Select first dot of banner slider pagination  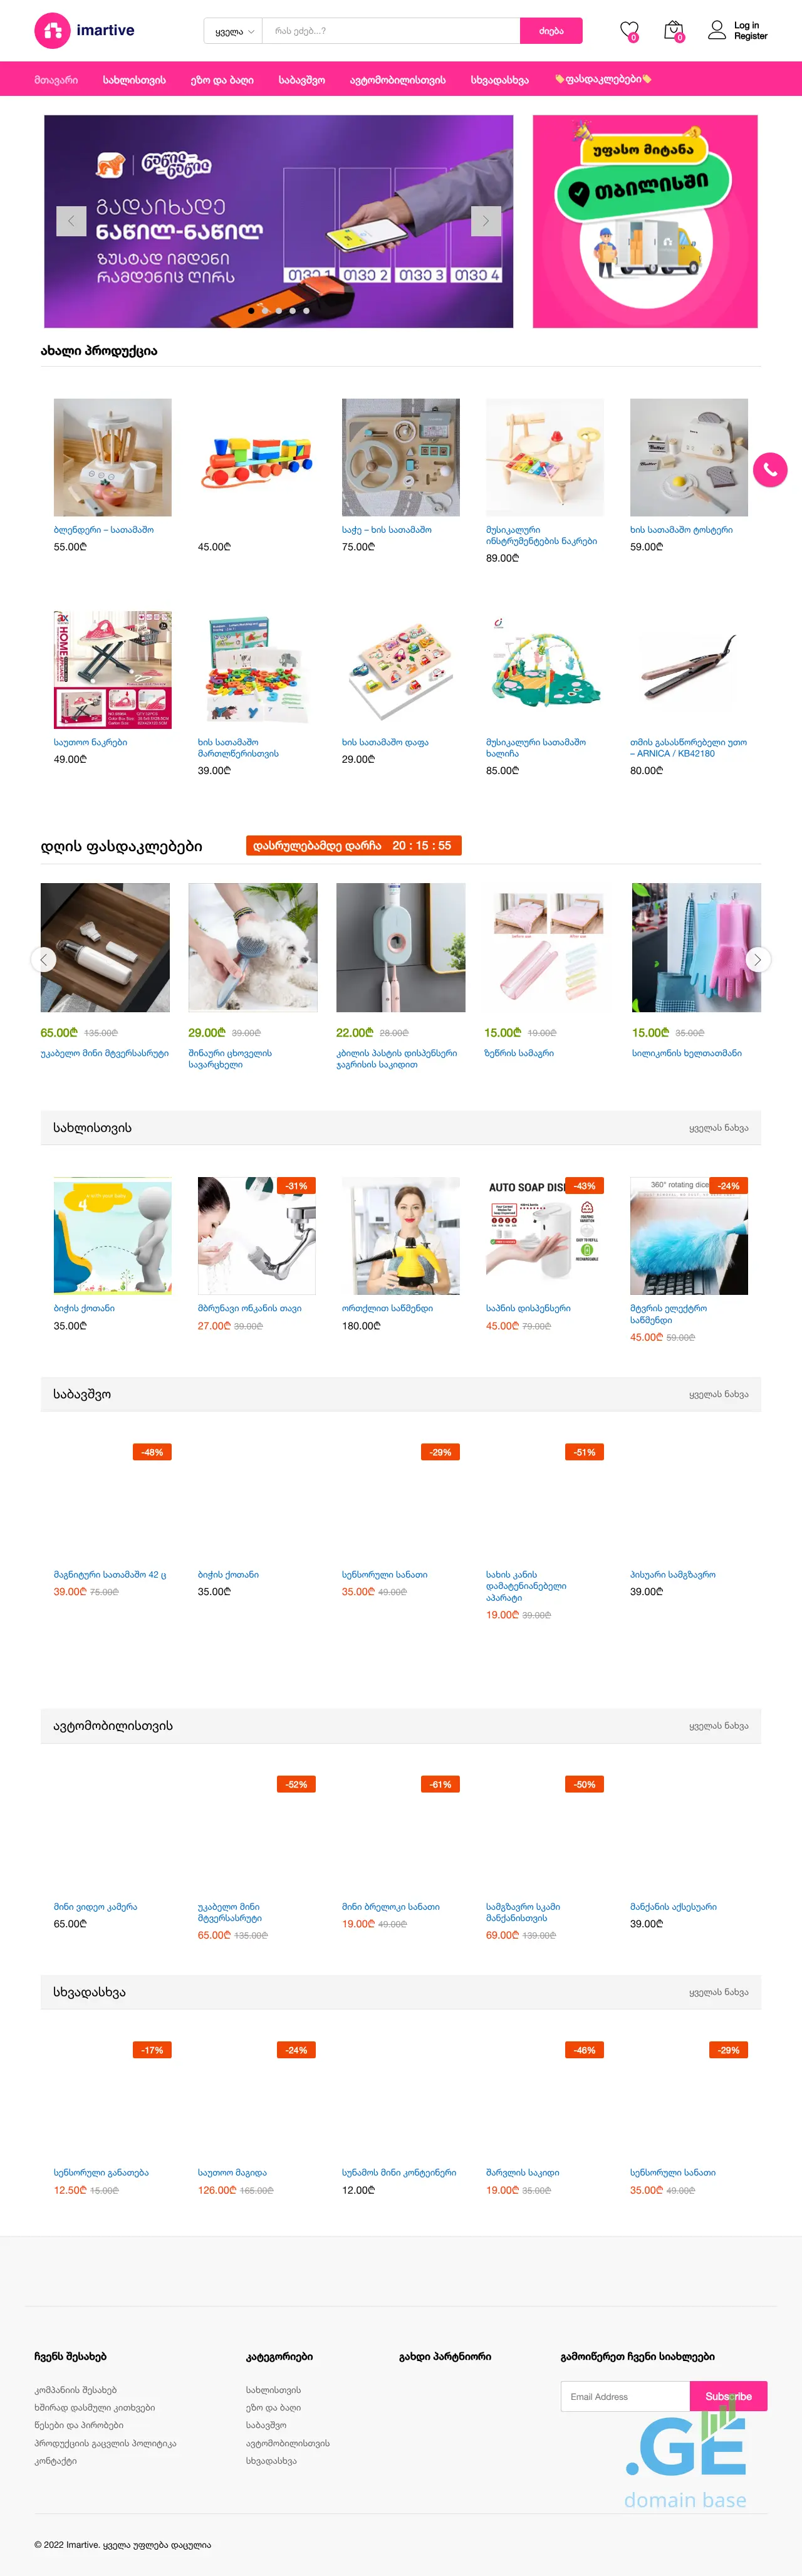pos(251,311)
